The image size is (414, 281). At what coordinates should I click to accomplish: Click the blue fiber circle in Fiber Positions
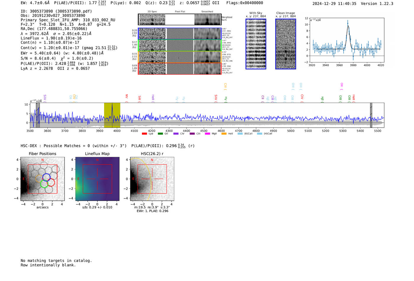coord(46,177)
